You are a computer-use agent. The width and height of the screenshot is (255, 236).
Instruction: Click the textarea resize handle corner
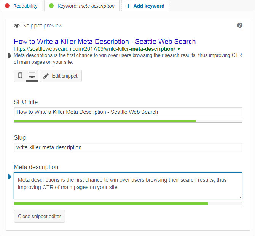[x=240, y=197]
